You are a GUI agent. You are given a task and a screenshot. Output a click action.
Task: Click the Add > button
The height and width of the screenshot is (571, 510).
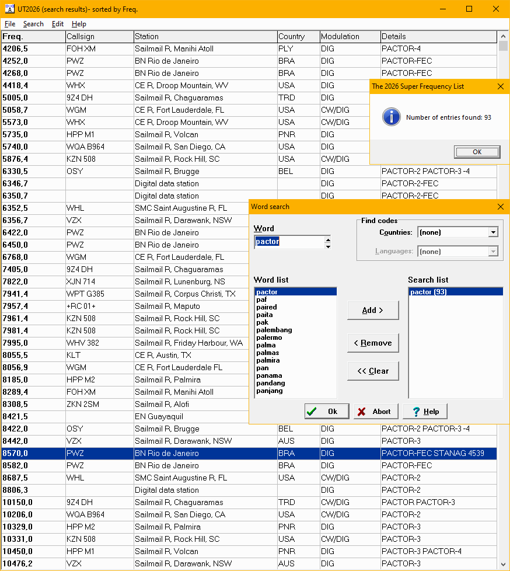373,311
